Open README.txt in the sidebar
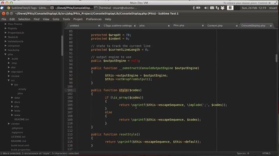 click(x=21, y=120)
